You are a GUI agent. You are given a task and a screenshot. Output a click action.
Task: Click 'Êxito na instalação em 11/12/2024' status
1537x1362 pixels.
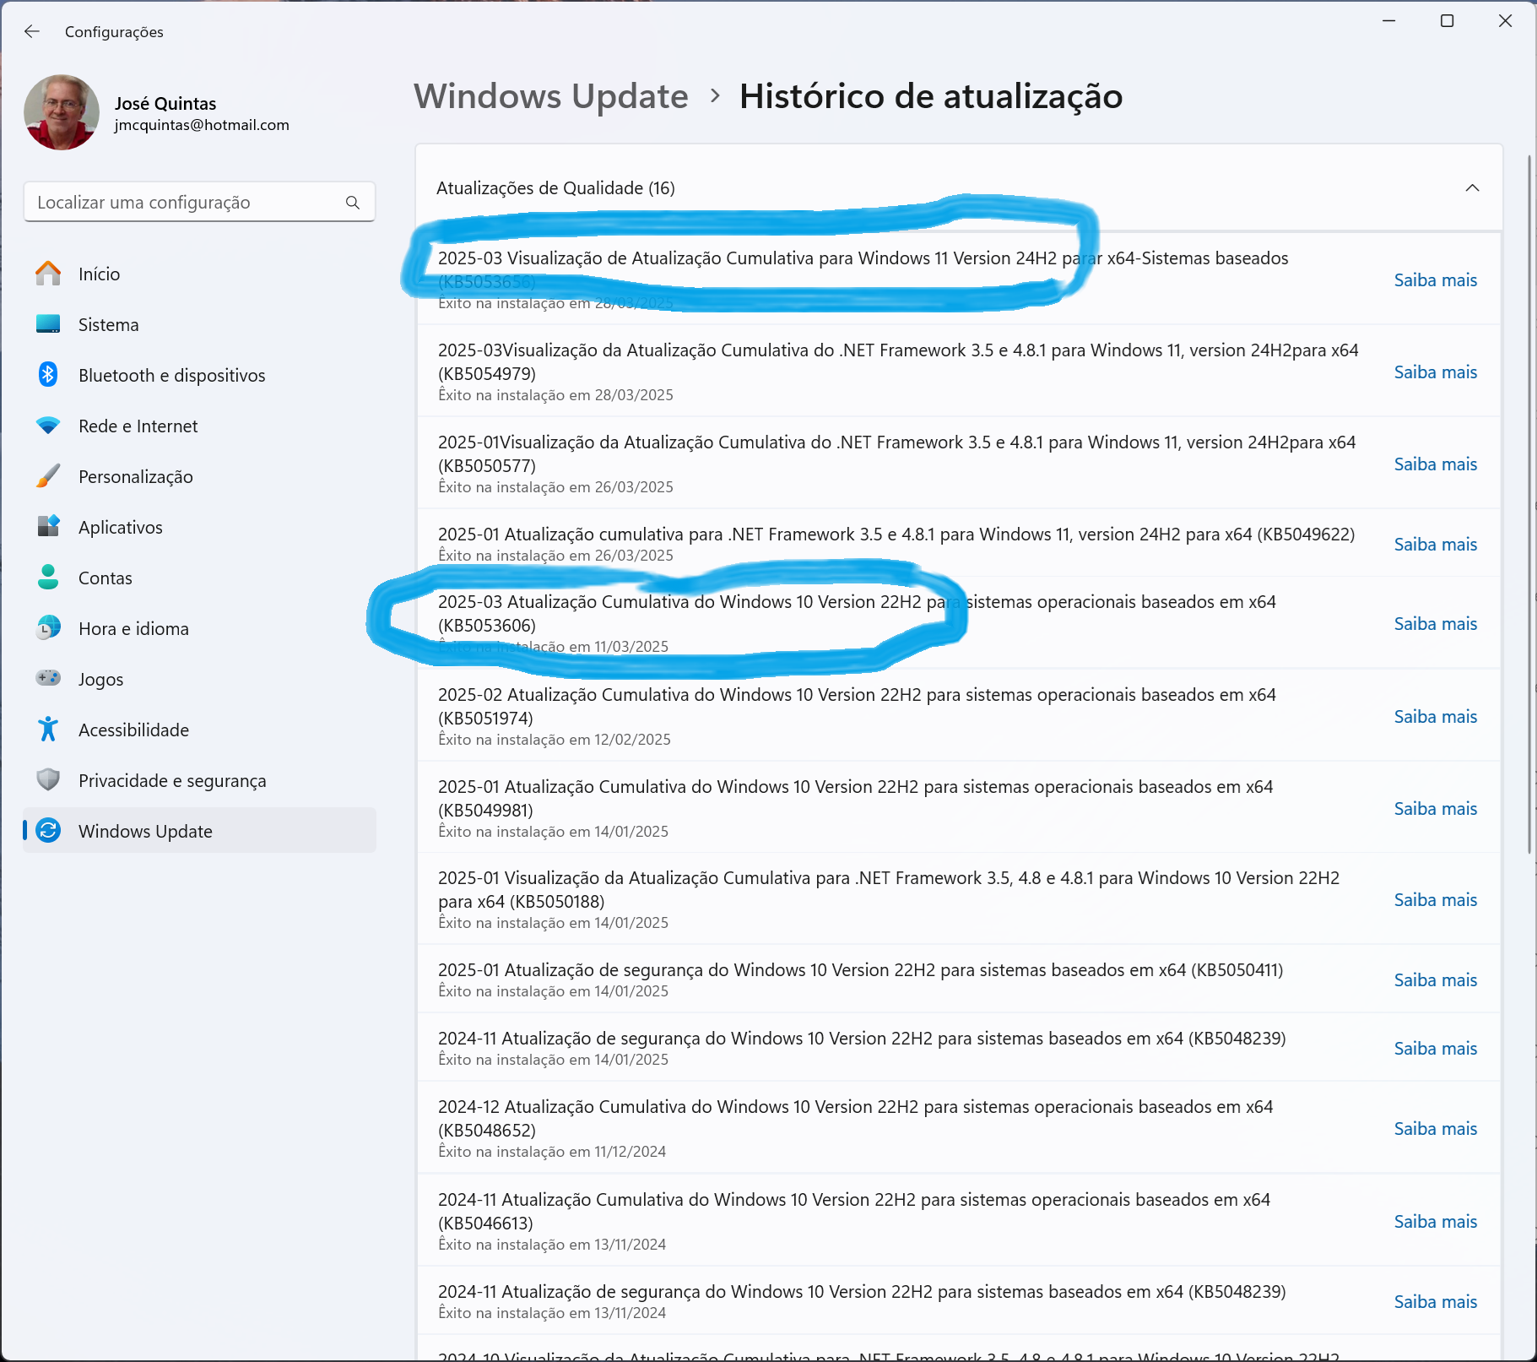coord(552,1152)
